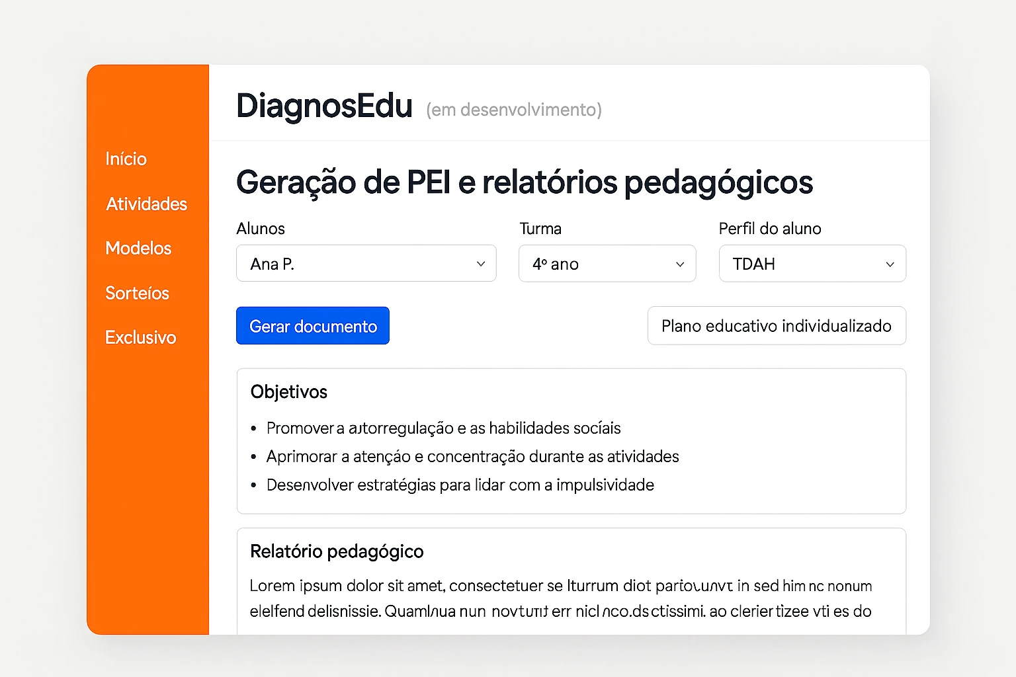Expand the Perfil do aluno TDAH dropdown
The width and height of the screenshot is (1016, 677).
click(x=812, y=264)
